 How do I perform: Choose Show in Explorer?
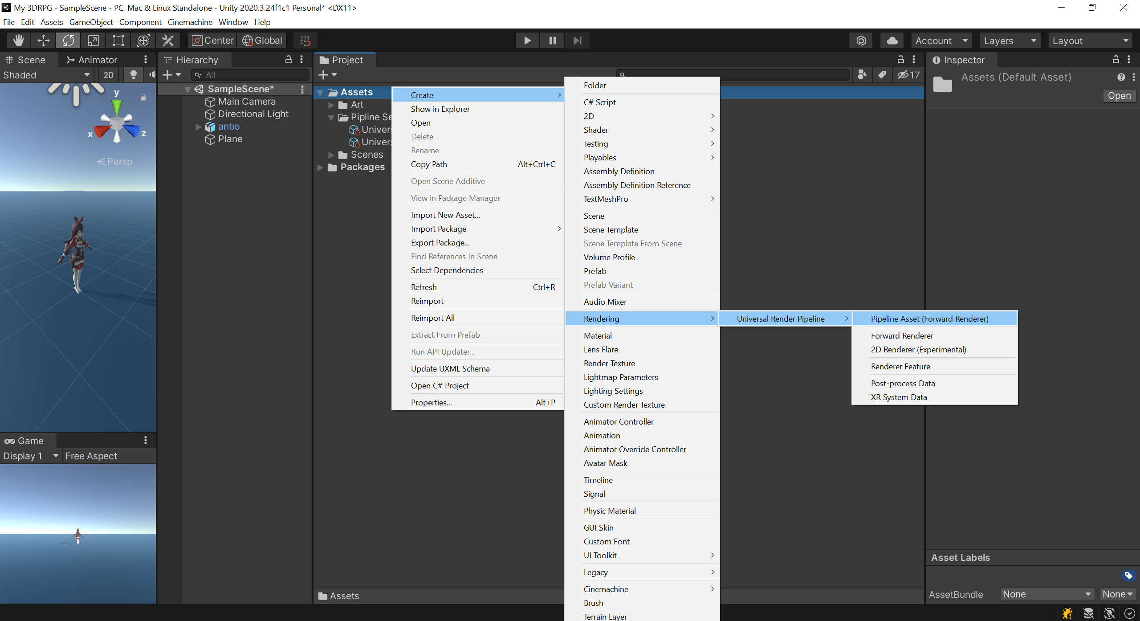478,109
